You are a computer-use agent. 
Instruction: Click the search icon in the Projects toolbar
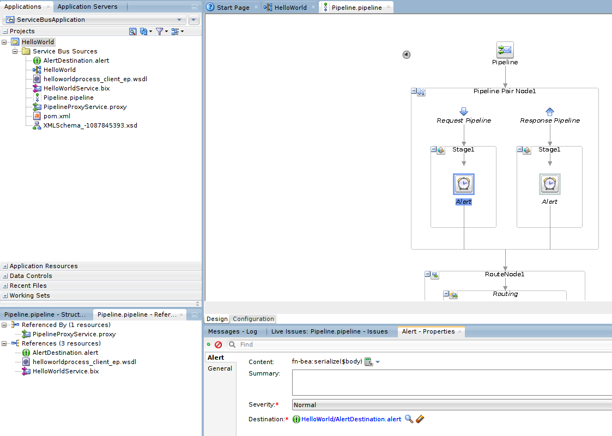coord(132,31)
